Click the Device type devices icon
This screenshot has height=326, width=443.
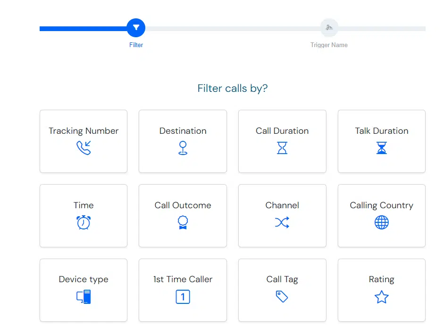point(84,297)
